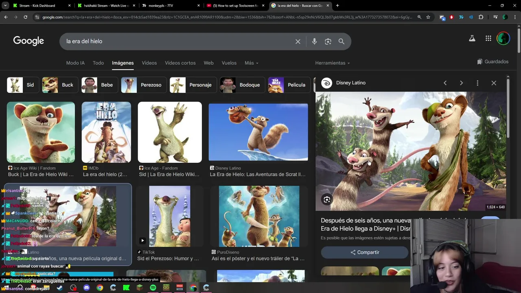Screen dimensions: 521x293
Task: Close the la era del hielo tab
Action: 328,6
